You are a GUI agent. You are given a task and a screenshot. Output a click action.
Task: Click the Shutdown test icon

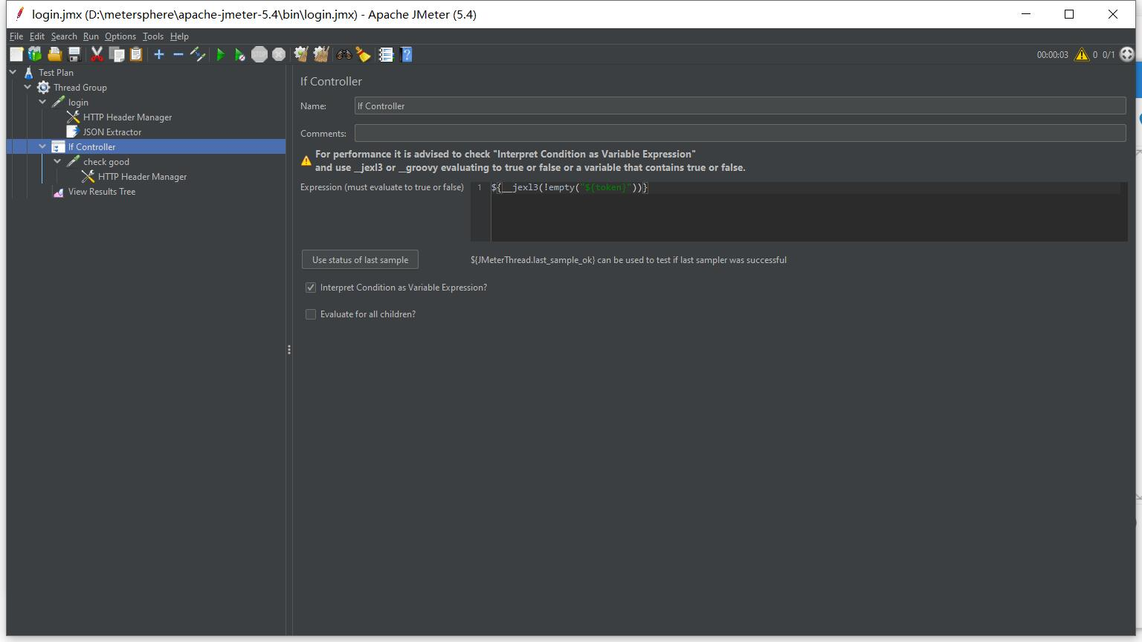coord(279,54)
